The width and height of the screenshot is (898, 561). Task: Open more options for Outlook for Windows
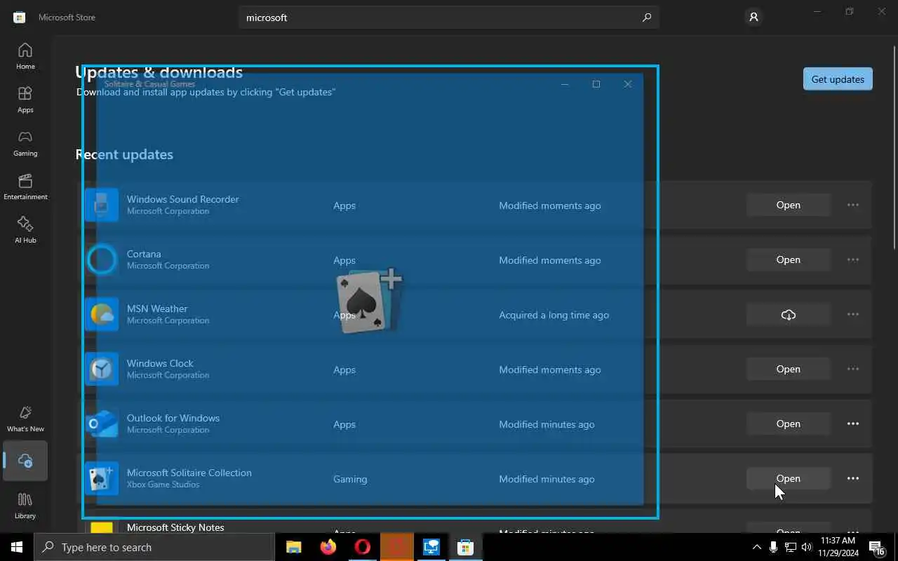tap(853, 424)
